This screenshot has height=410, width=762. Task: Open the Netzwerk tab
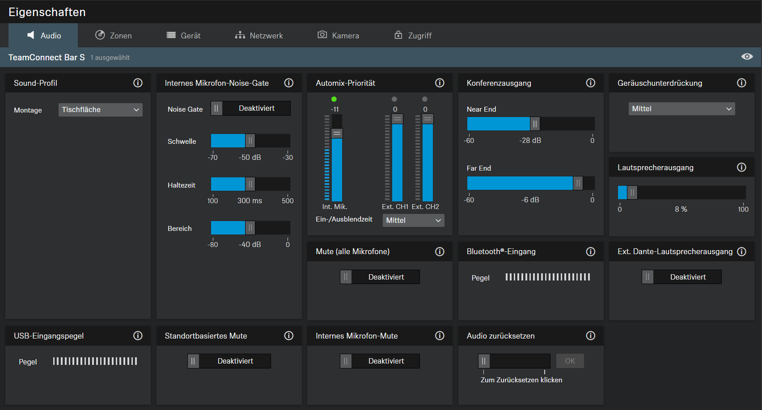pos(259,36)
